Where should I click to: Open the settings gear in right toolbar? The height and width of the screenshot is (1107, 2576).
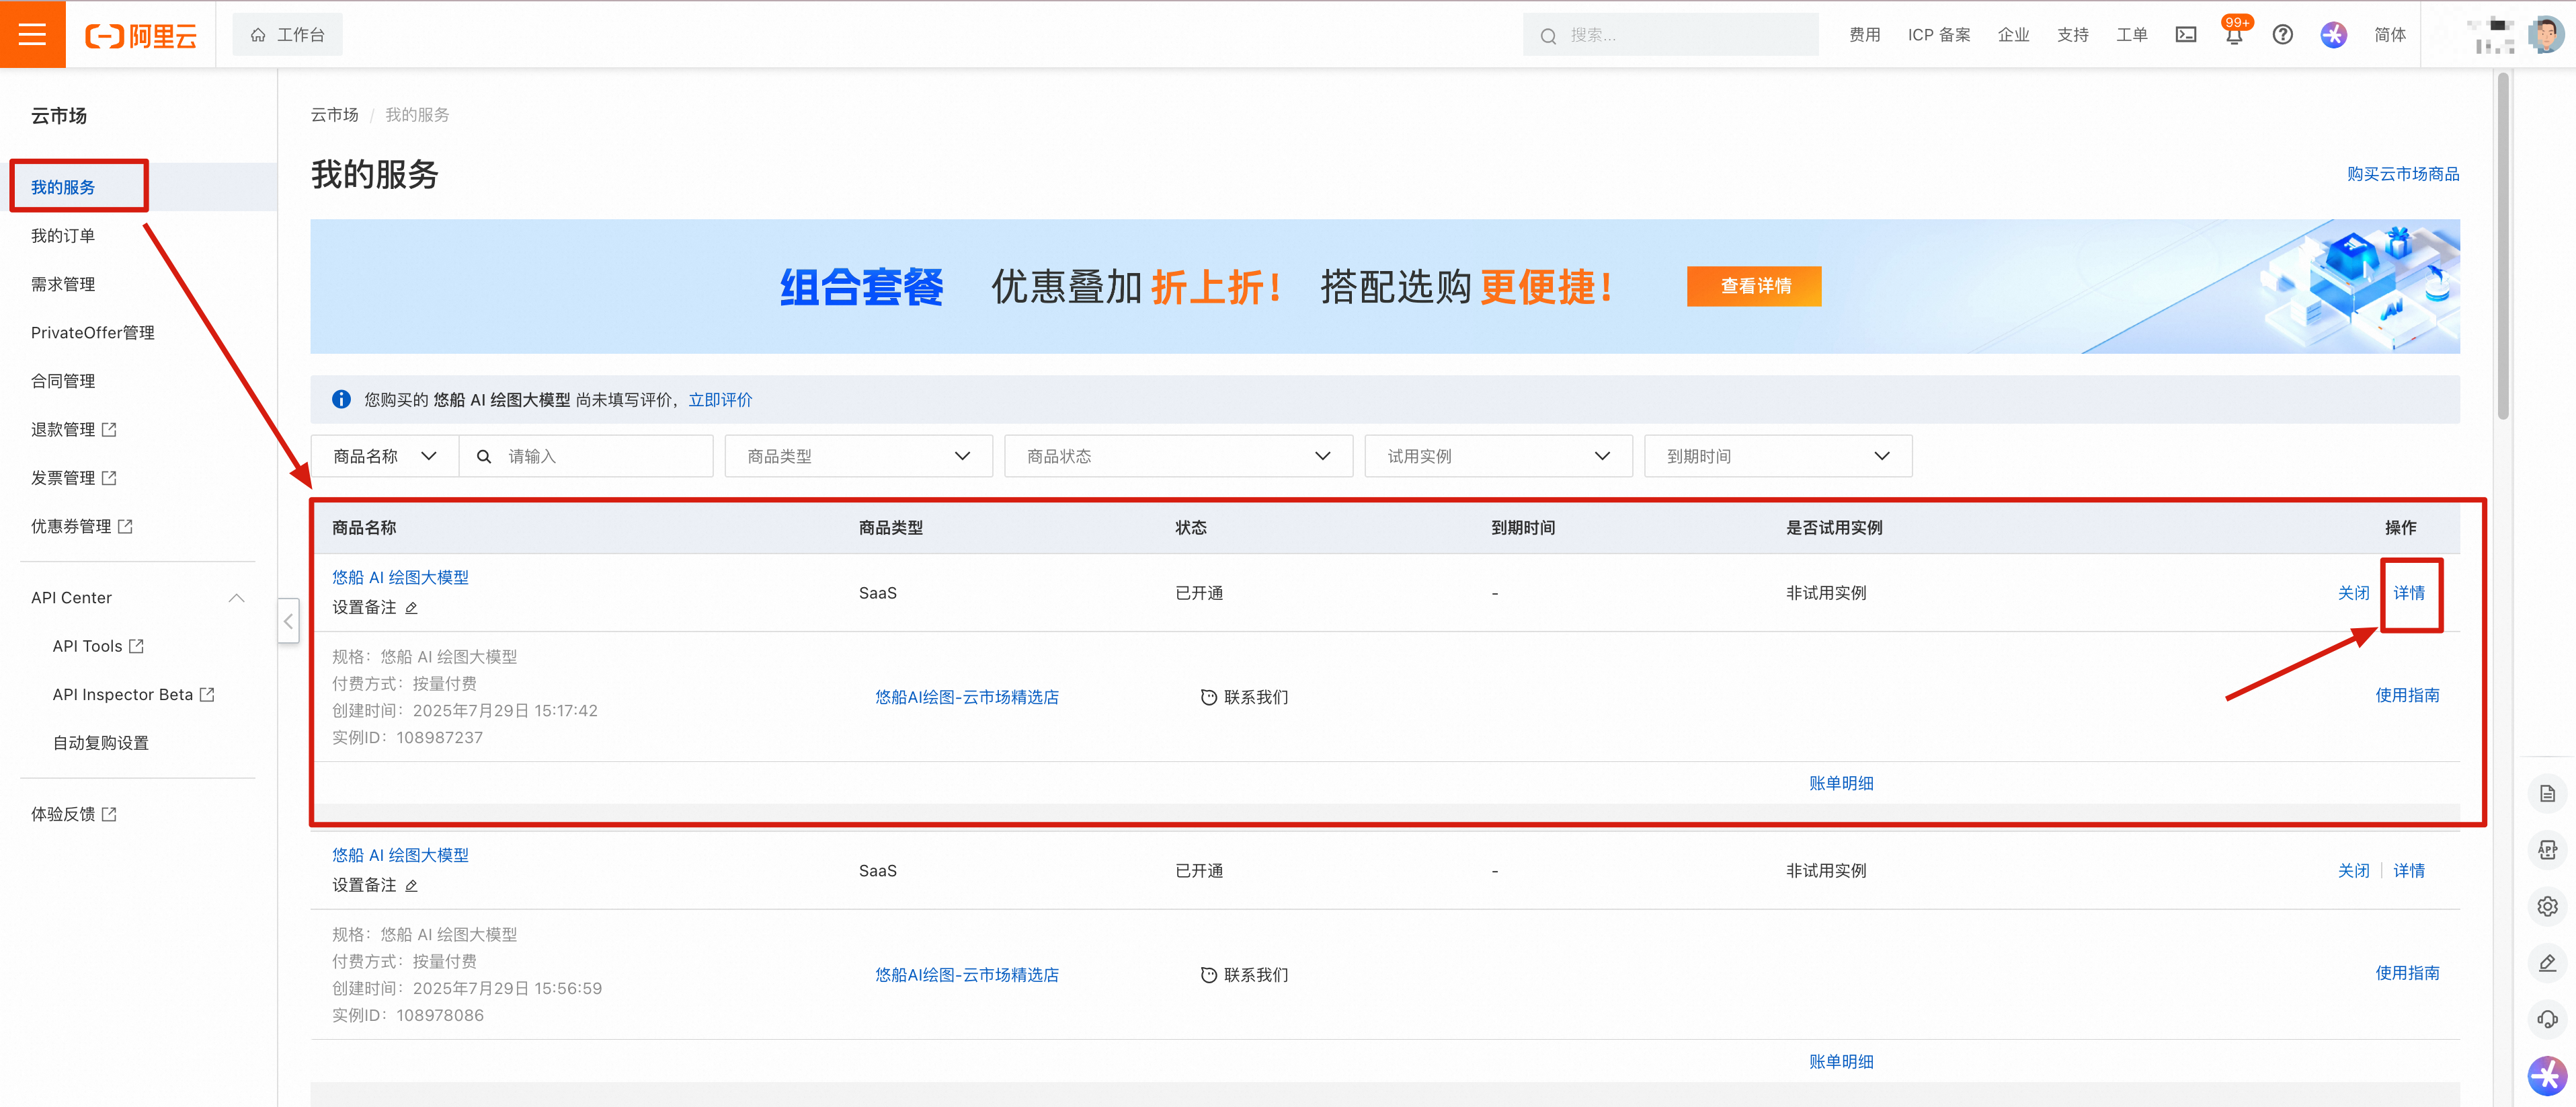point(2547,907)
